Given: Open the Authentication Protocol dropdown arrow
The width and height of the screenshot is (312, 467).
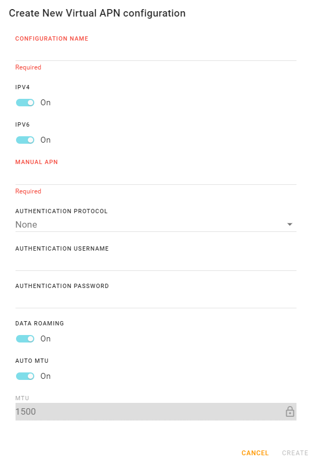Looking at the screenshot, I should point(290,224).
